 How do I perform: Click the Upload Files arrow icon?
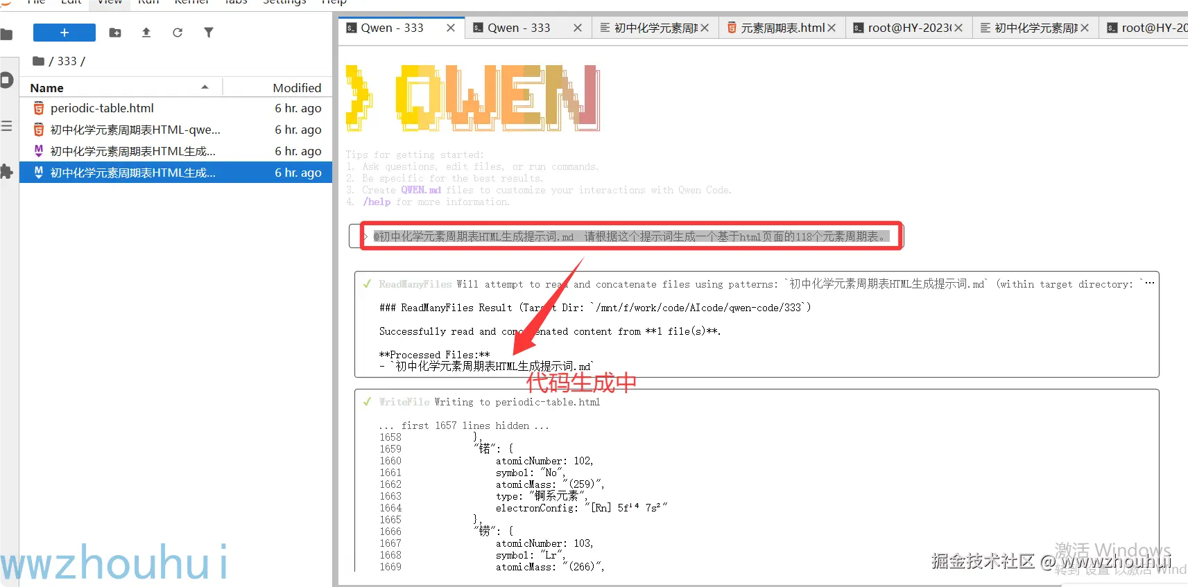[x=146, y=33]
